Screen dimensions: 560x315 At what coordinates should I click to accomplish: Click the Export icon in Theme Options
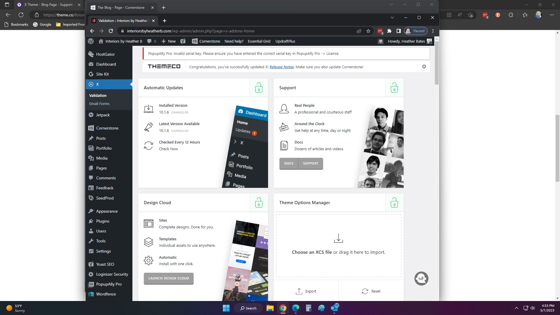[299, 291]
